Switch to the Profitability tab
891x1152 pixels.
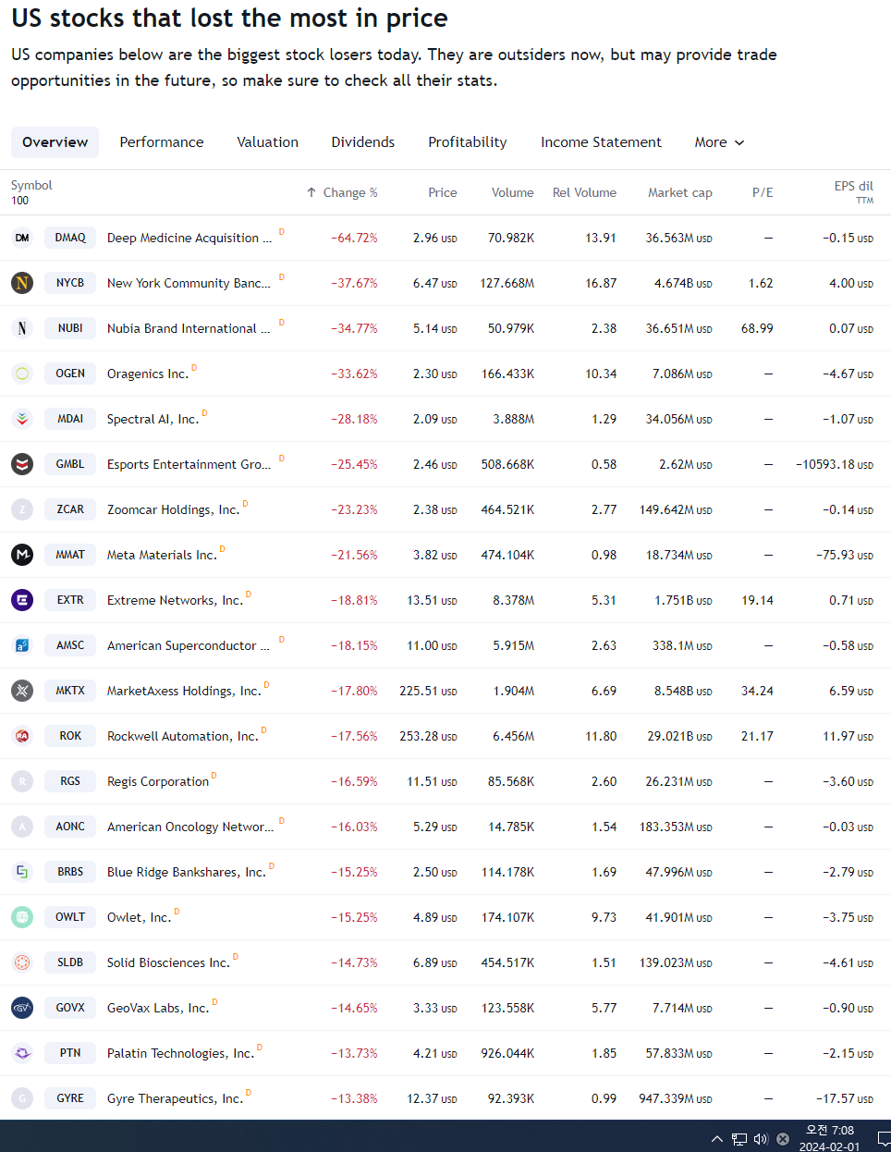[468, 142]
